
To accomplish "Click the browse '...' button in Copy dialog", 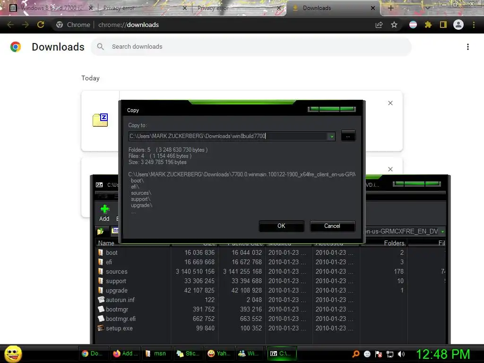I will (x=348, y=136).
